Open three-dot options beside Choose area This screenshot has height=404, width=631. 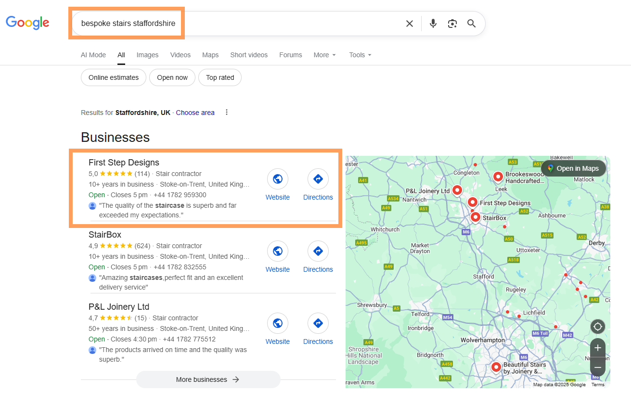coord(227,113)
